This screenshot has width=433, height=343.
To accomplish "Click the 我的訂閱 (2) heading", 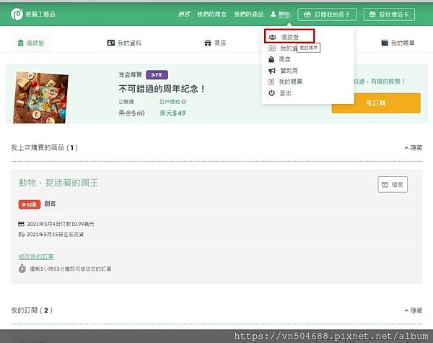I will point(32,311).
